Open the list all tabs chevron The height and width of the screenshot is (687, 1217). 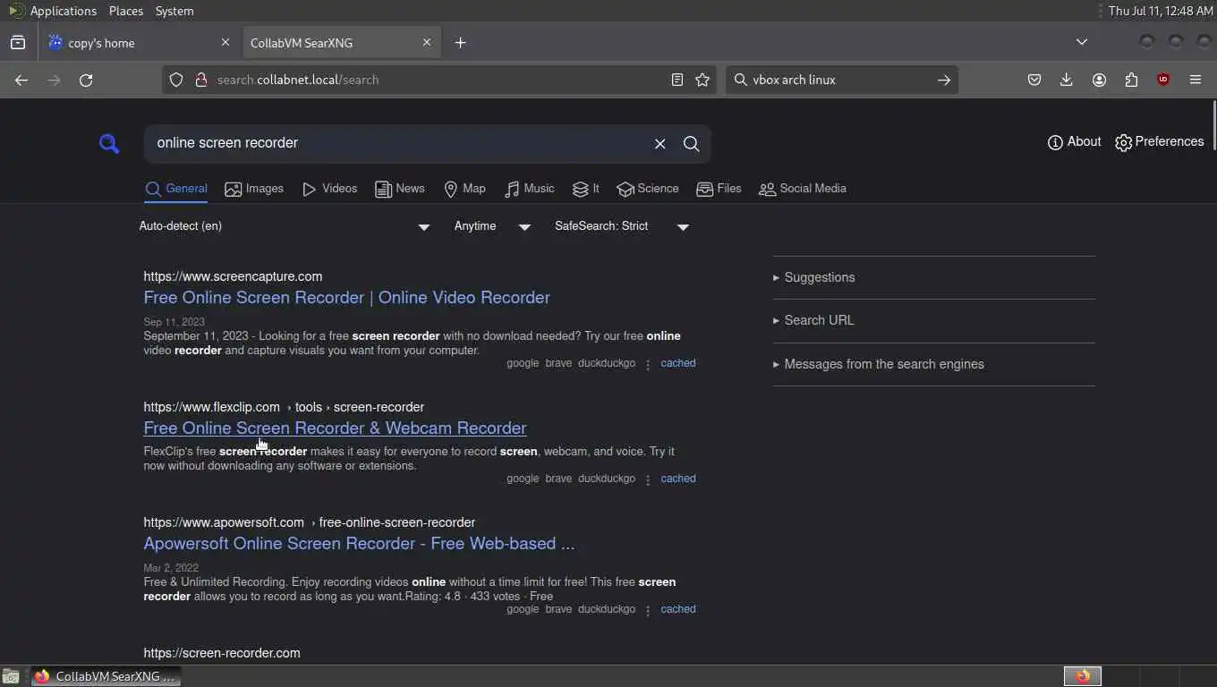coord(1081,42)
